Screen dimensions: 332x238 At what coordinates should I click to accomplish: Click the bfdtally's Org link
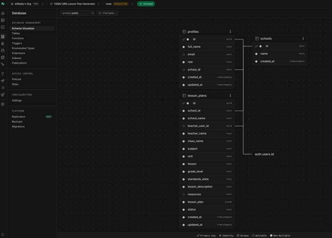(23, 4)
